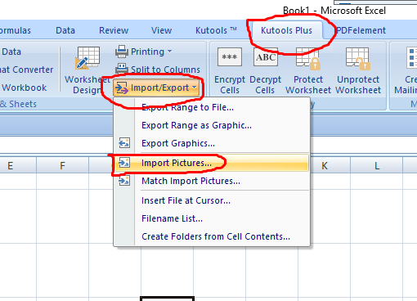Collapse the Import/Export dropdown arrow

click(195, 88)
